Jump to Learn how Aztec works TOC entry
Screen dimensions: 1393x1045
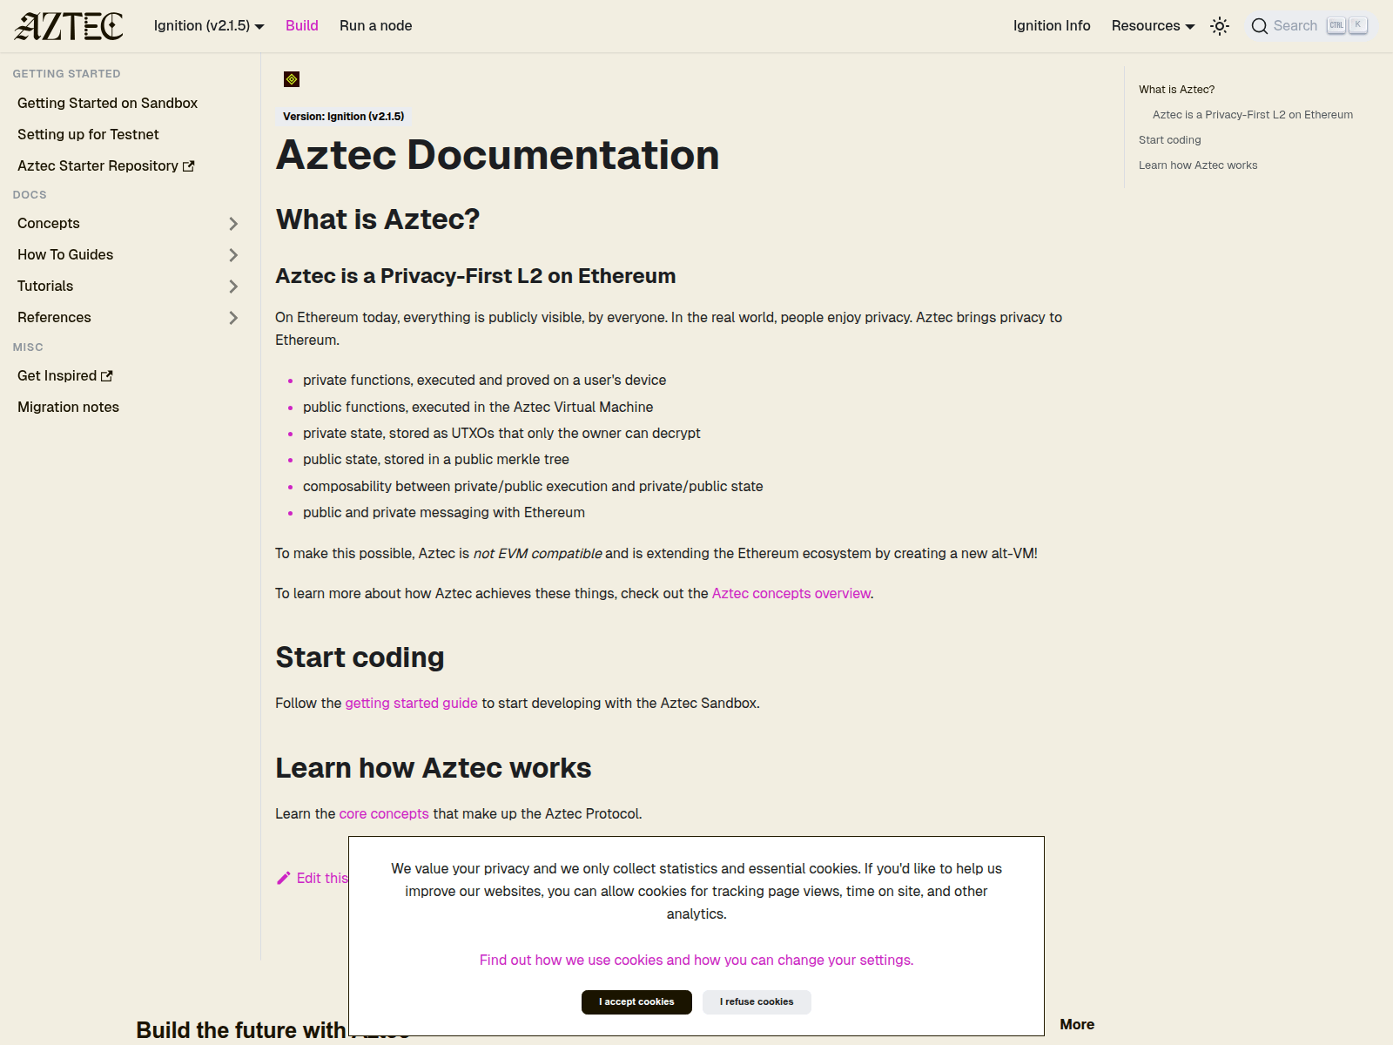click(x=1198, y=165)
